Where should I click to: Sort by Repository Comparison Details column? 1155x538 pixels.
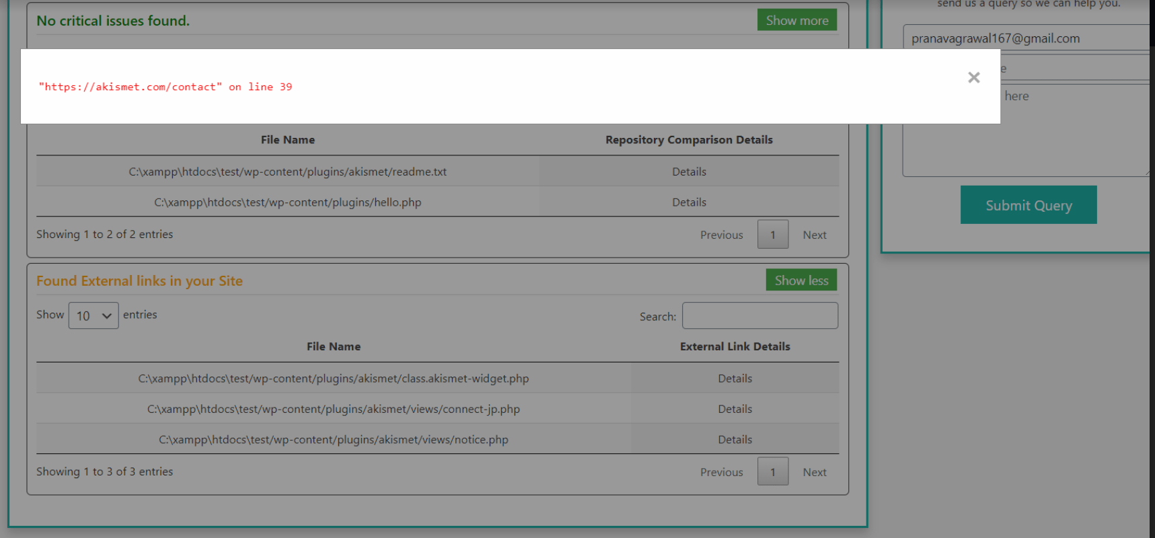pyautogui.click(x=689, y=140)
